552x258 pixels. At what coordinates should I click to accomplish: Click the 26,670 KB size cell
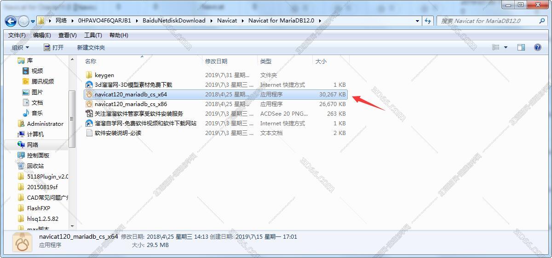point(332,104)
